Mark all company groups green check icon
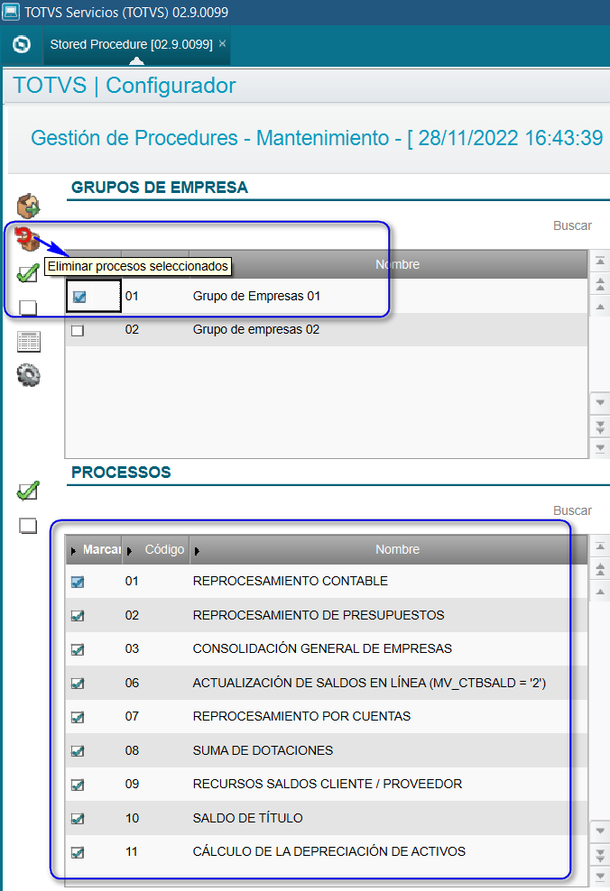This screenshot has width=610, height=891. click(28, 273)
